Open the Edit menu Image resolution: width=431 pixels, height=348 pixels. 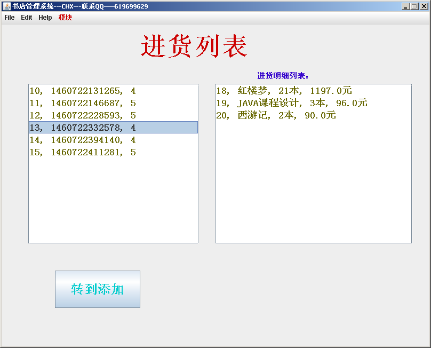pos(27,18)
